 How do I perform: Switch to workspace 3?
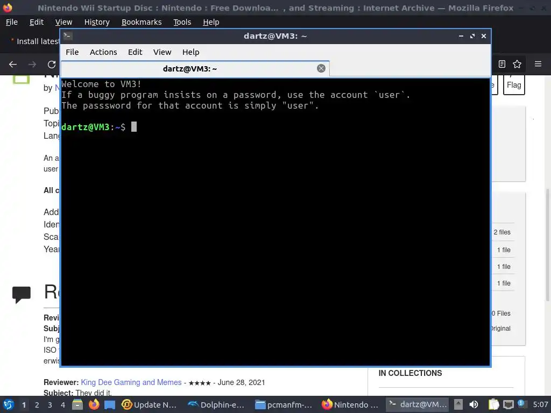pyautogui.click(x=50, y=404)
